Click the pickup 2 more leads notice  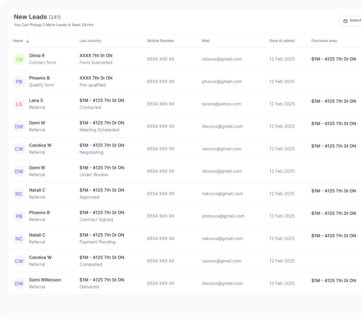point(53,25)
